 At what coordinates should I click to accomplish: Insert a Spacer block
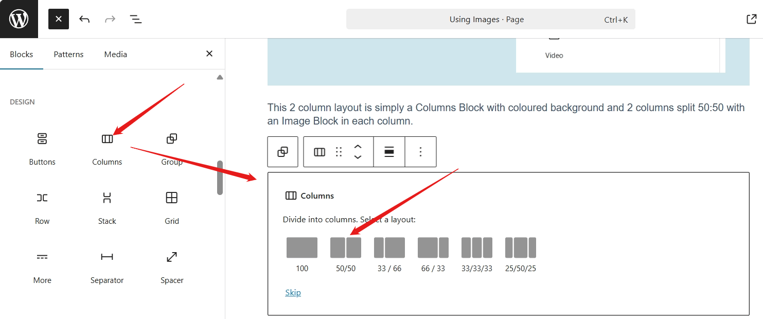[172, 268]
